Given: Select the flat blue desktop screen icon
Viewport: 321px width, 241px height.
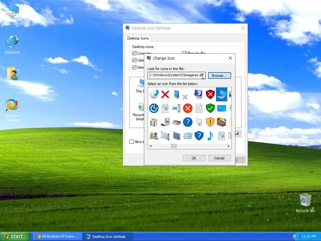Looking at the screenshot, I should [222, 108].
